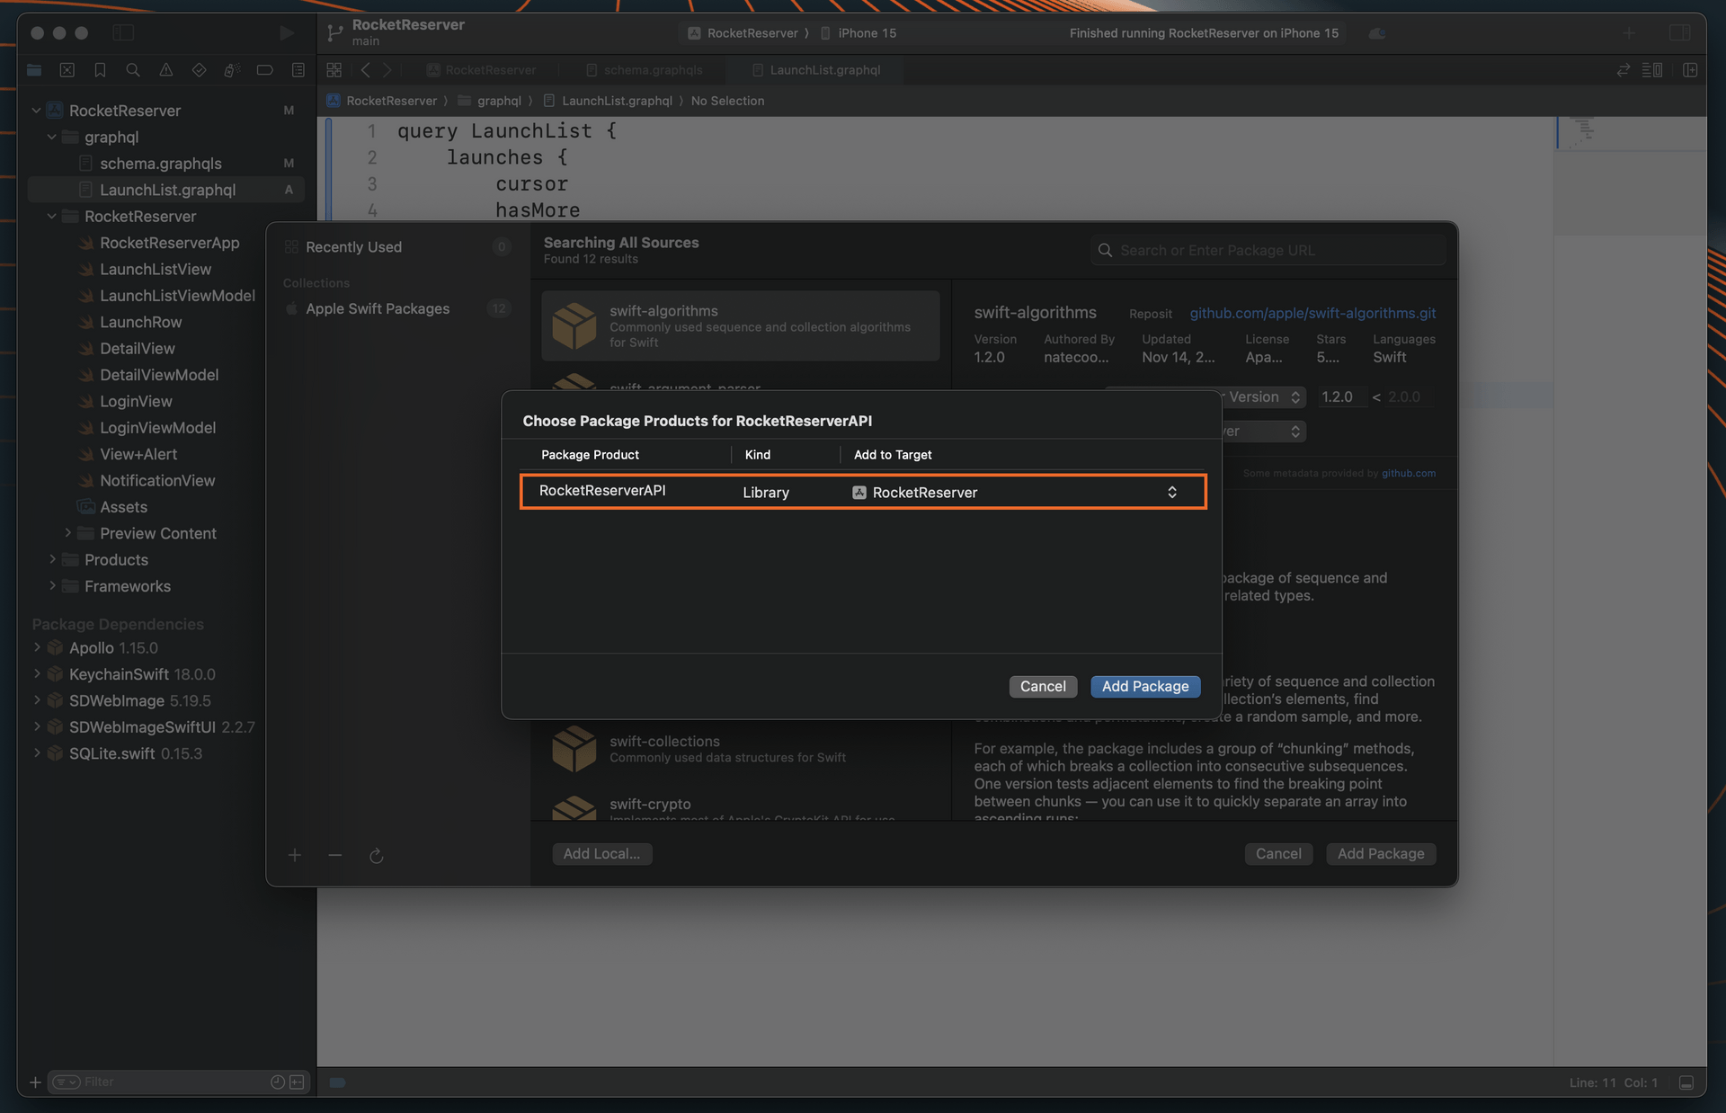Image resolution: width=1726 pixels, height=1113 pixels.
Task: Toggle the left navigator sidebar button
Action: pyautogui.click(x=123, y=33)
